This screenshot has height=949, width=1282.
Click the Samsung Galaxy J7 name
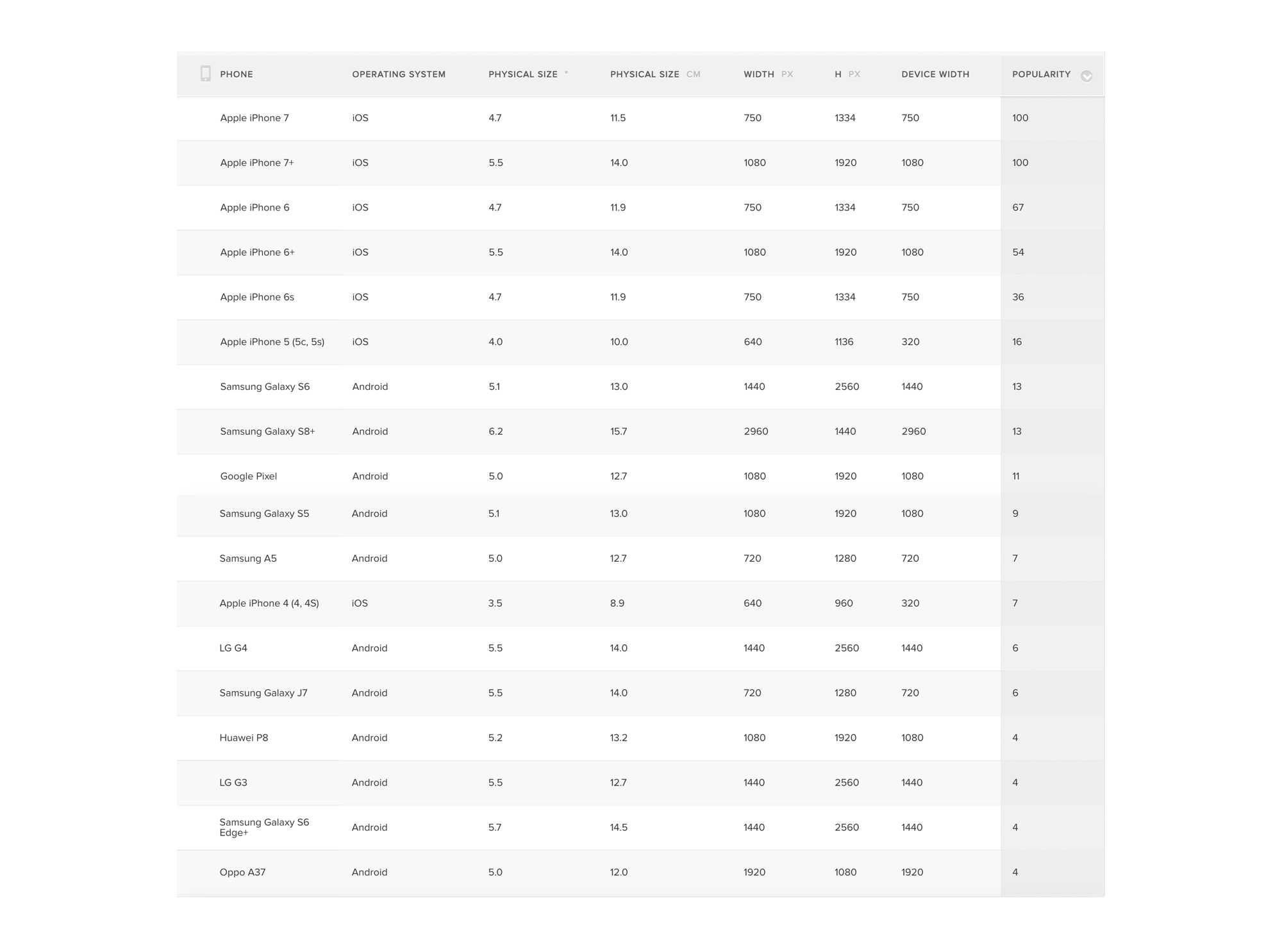point(263,693)
